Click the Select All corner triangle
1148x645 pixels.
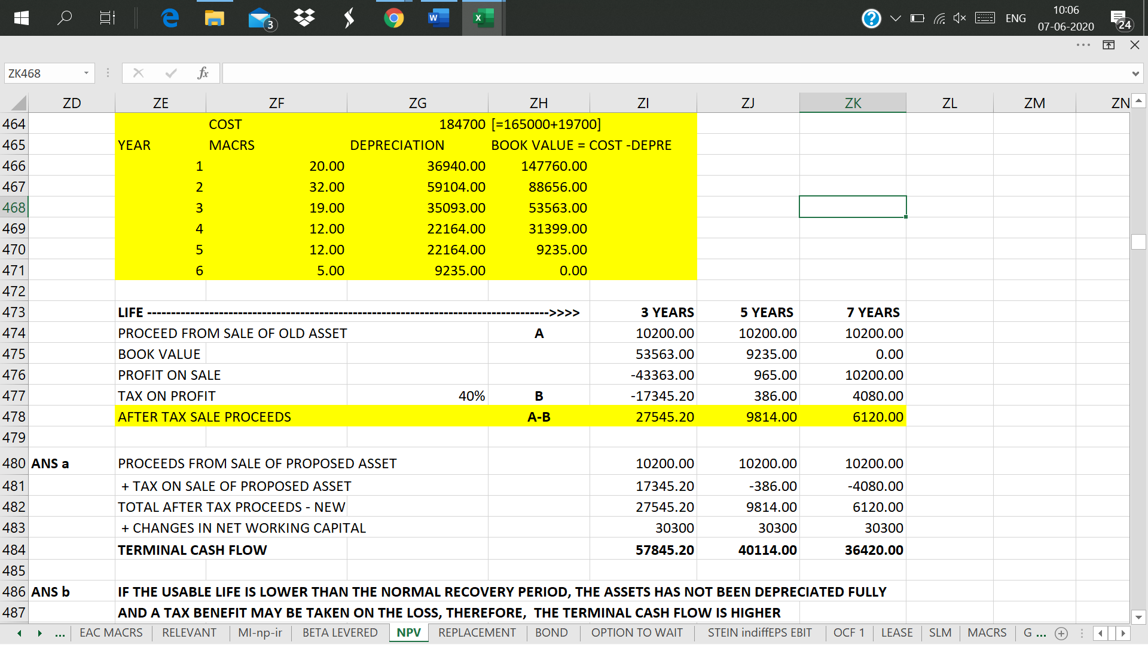coord(18,103)
